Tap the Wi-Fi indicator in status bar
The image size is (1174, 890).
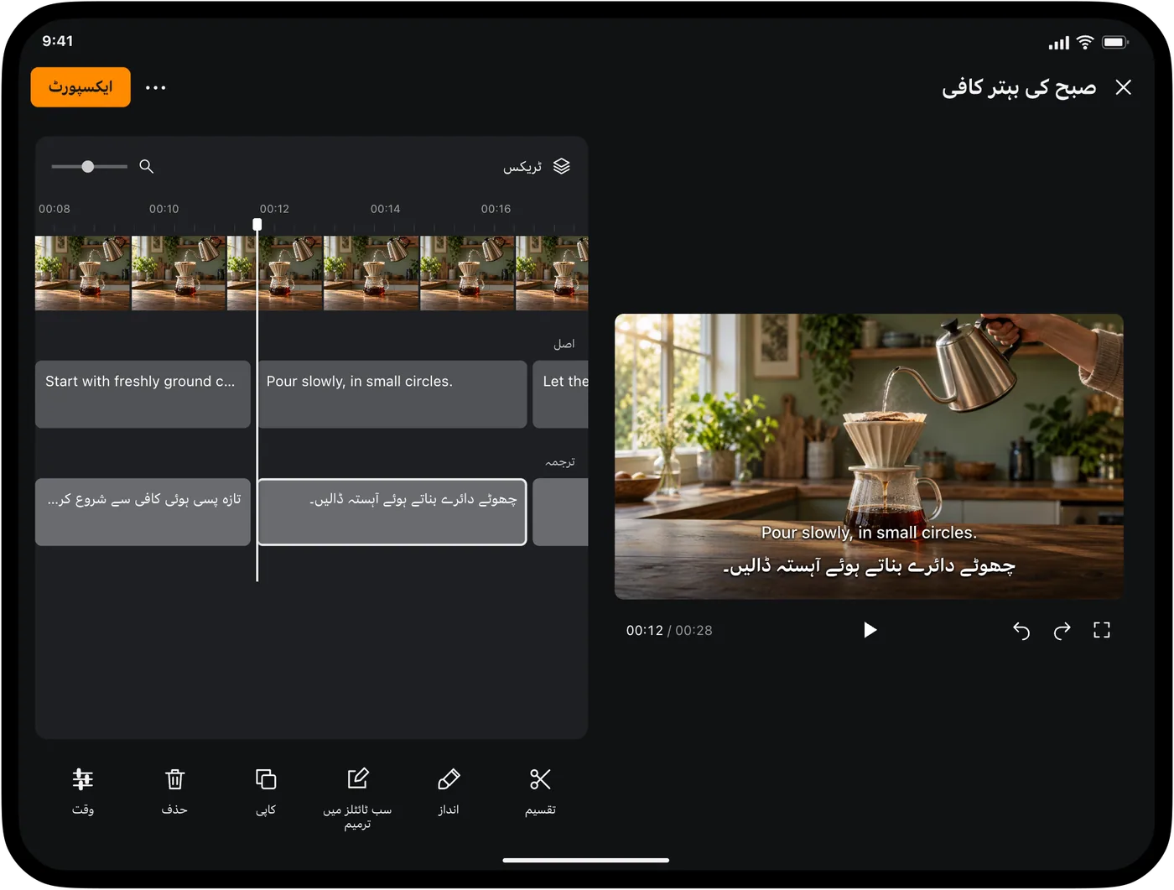[1085, 42]
